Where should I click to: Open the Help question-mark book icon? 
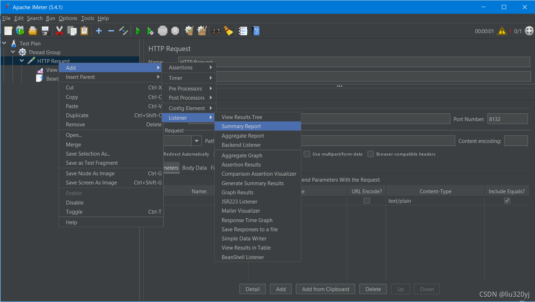click(x=256, y=31)
